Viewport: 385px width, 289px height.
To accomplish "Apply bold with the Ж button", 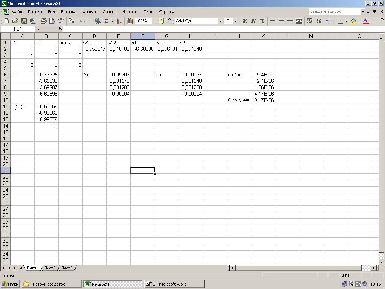I will coord(244,21).
